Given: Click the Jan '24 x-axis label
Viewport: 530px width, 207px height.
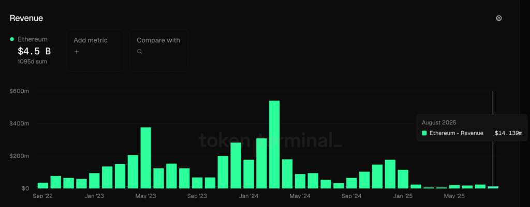Looking at the screenshot, I should tap(248, 196).
